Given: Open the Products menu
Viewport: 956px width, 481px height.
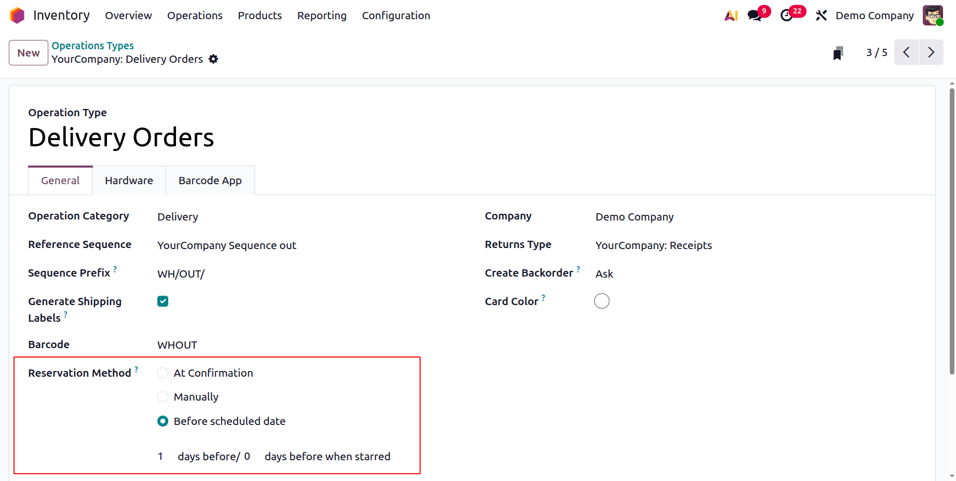Looking at the screenshot, I should point(260,16).
